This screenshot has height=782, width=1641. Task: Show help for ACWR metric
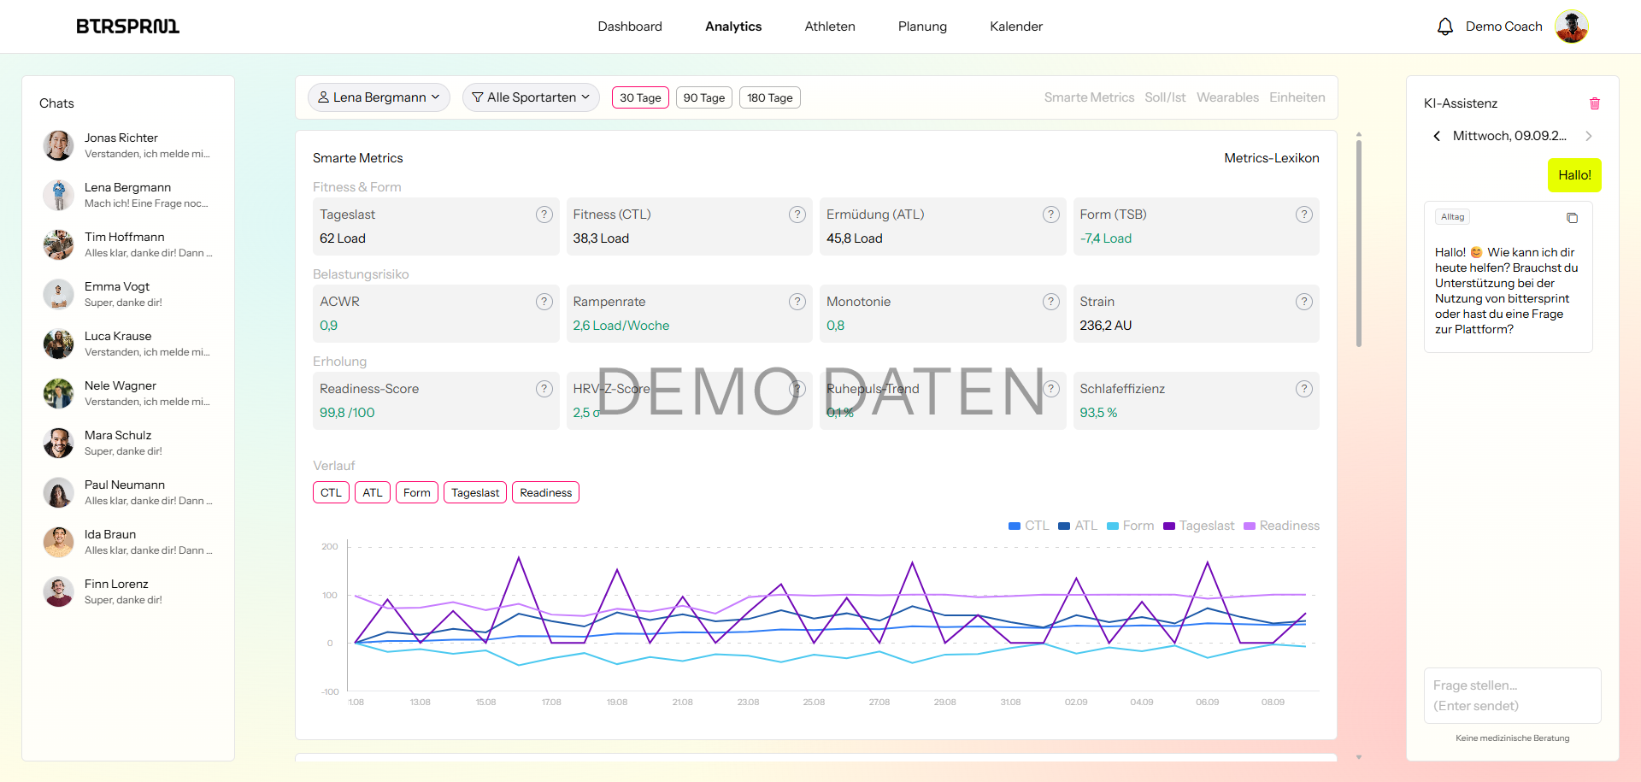[544, 302]
